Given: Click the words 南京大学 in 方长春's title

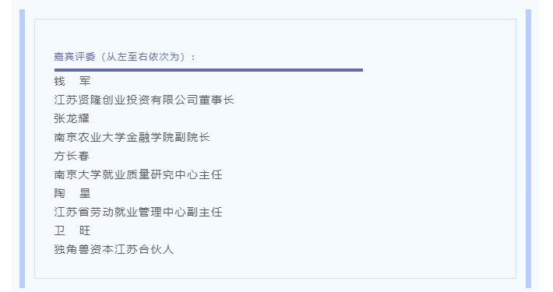Looking at the screenshot, I should 78,174.
